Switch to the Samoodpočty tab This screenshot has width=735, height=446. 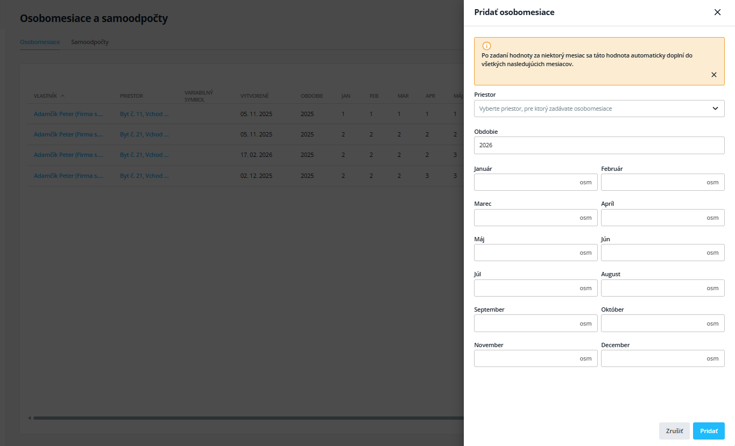(x=90, y=42)
